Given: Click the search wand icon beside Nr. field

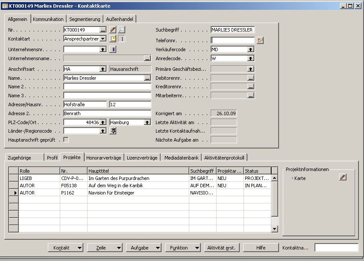Looking at the screenshot, I should pyautogui.click(x=121, y=30).
